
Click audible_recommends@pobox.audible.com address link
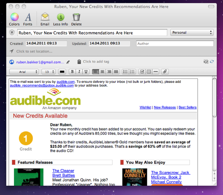pyautogui.click(x=42, y=85)
